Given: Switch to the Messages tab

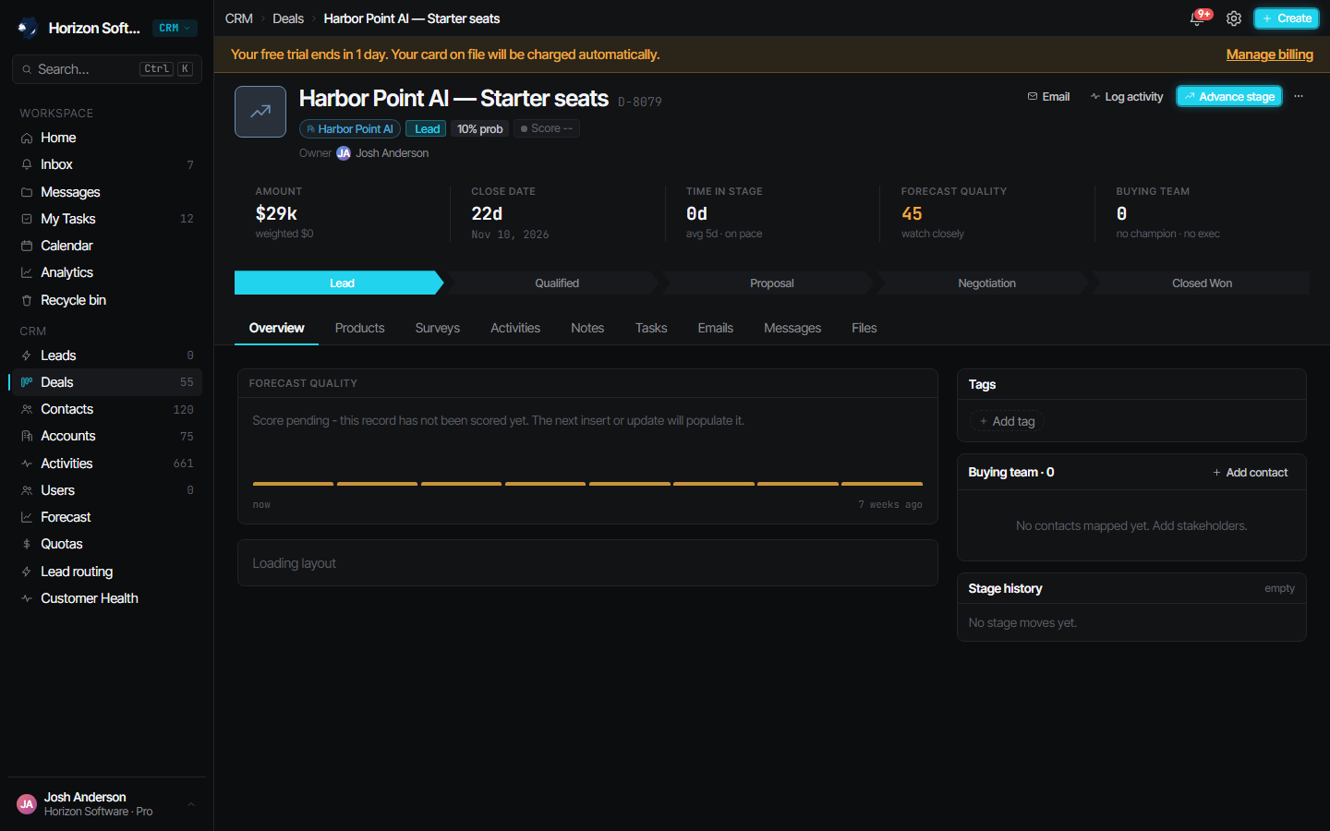Looking at the screenshot, I should click(792, 328).
